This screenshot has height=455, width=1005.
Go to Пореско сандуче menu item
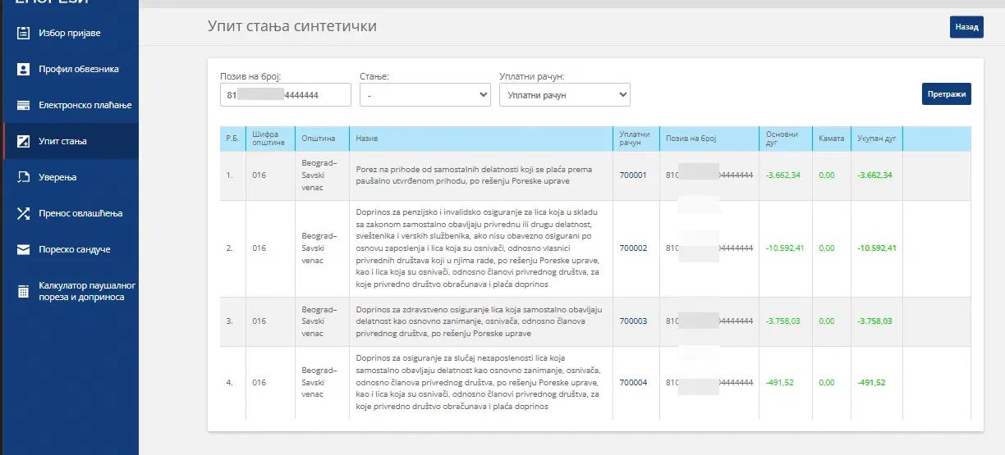(75, 249)
